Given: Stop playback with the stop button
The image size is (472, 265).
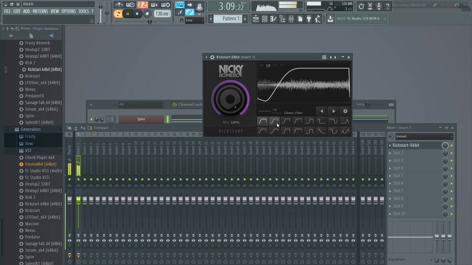Looking at the screenshot, I should coord(137,14).
